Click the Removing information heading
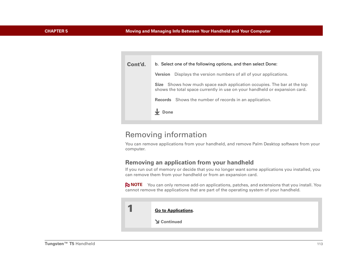338x261 pixels. [x=166, y=135]
